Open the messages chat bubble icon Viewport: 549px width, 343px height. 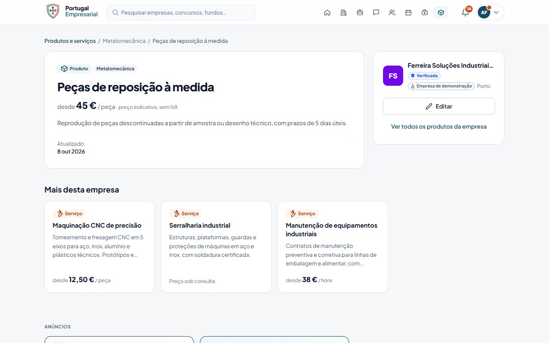(376, 12)
